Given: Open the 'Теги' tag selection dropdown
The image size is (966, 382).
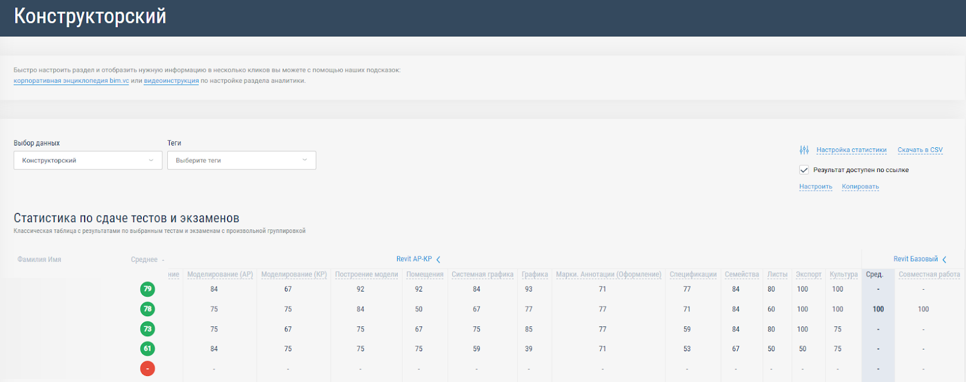Looking at the screenshot, I should (241, 161).
